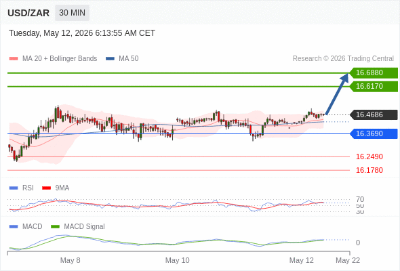
Task: Click the May 8 date axis label
Action: (x=70, y=260)
